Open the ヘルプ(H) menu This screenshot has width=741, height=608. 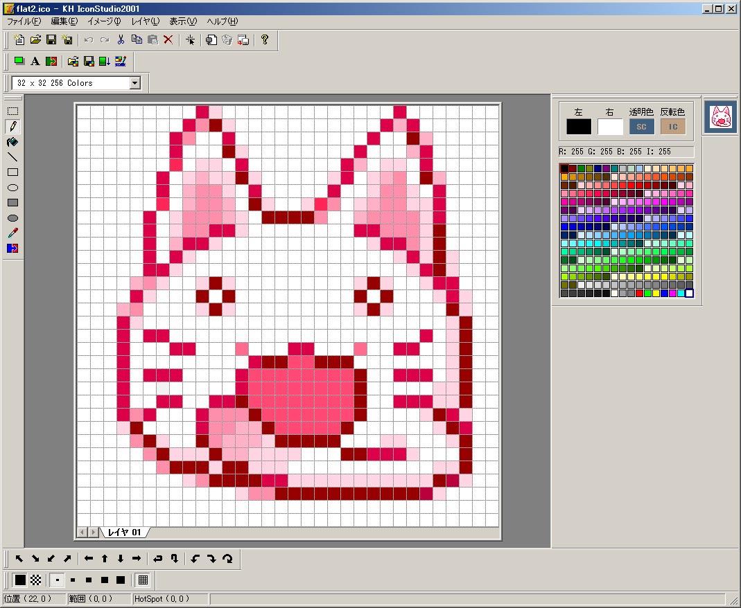[222, 21]
